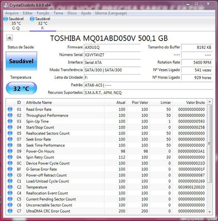This screenshot has height=221, width=218.
Task: Click the Limiar column header
Action: point(161,103)
